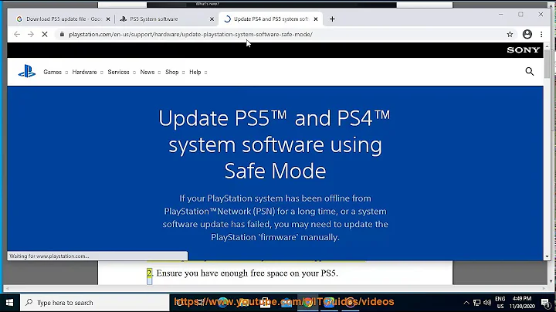Go back to the previous page

point(17,35)
